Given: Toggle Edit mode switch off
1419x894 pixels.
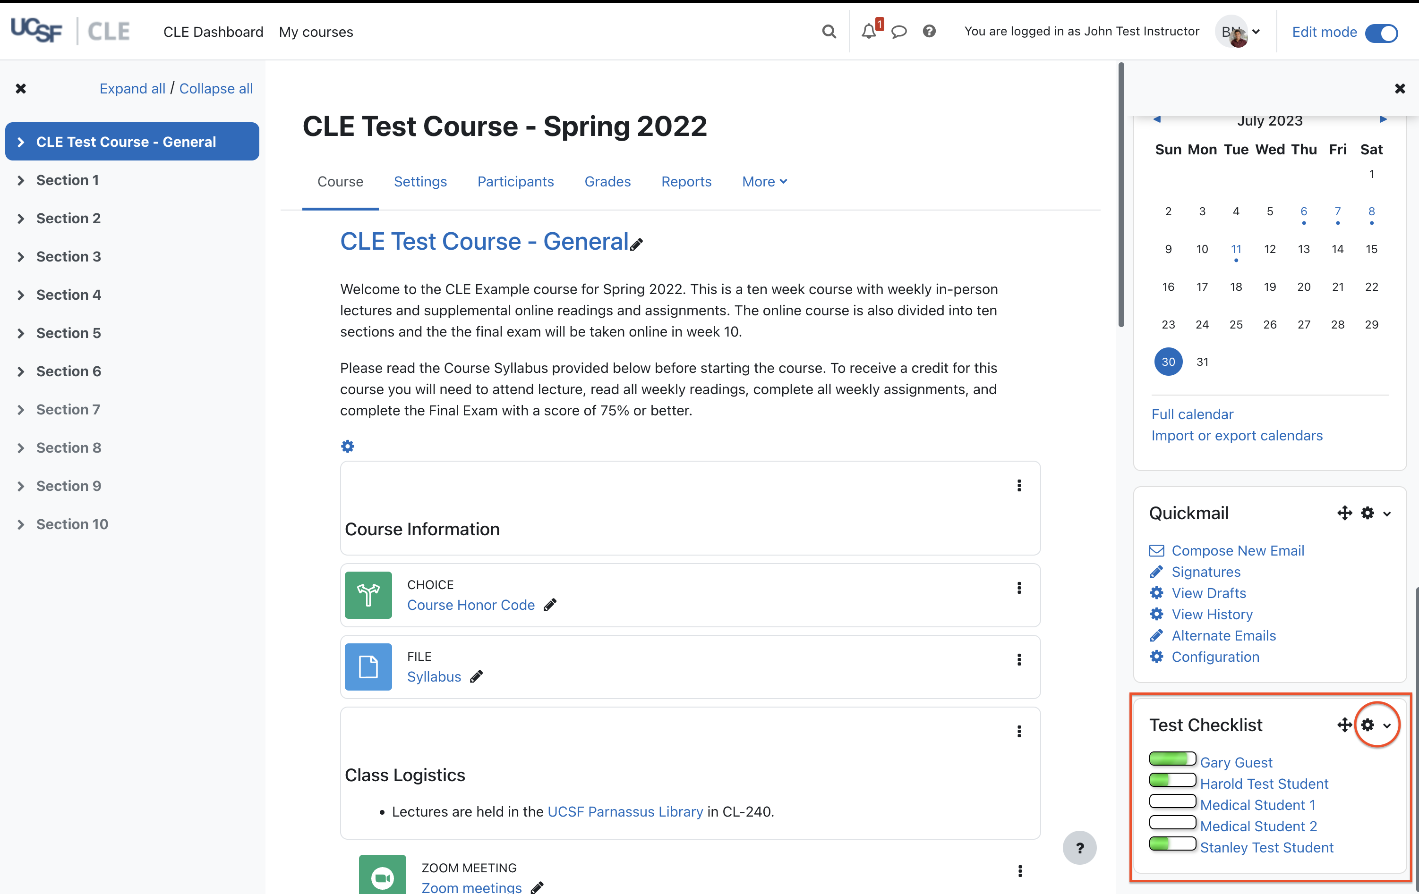Looking at the screenshot, I should (x=1381, y=33).
